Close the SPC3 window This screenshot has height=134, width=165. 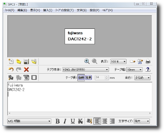click(x=151, y=4)
